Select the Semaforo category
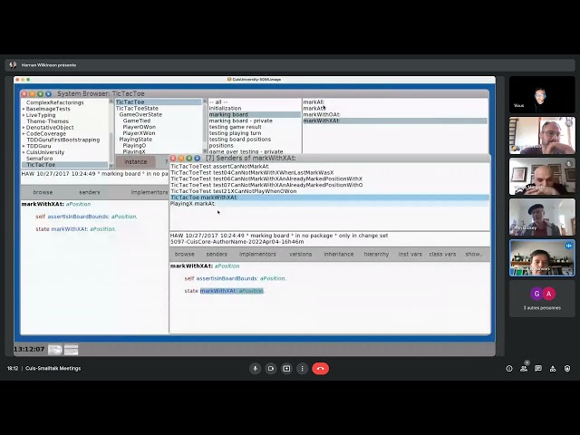 (x=40, y=159)
